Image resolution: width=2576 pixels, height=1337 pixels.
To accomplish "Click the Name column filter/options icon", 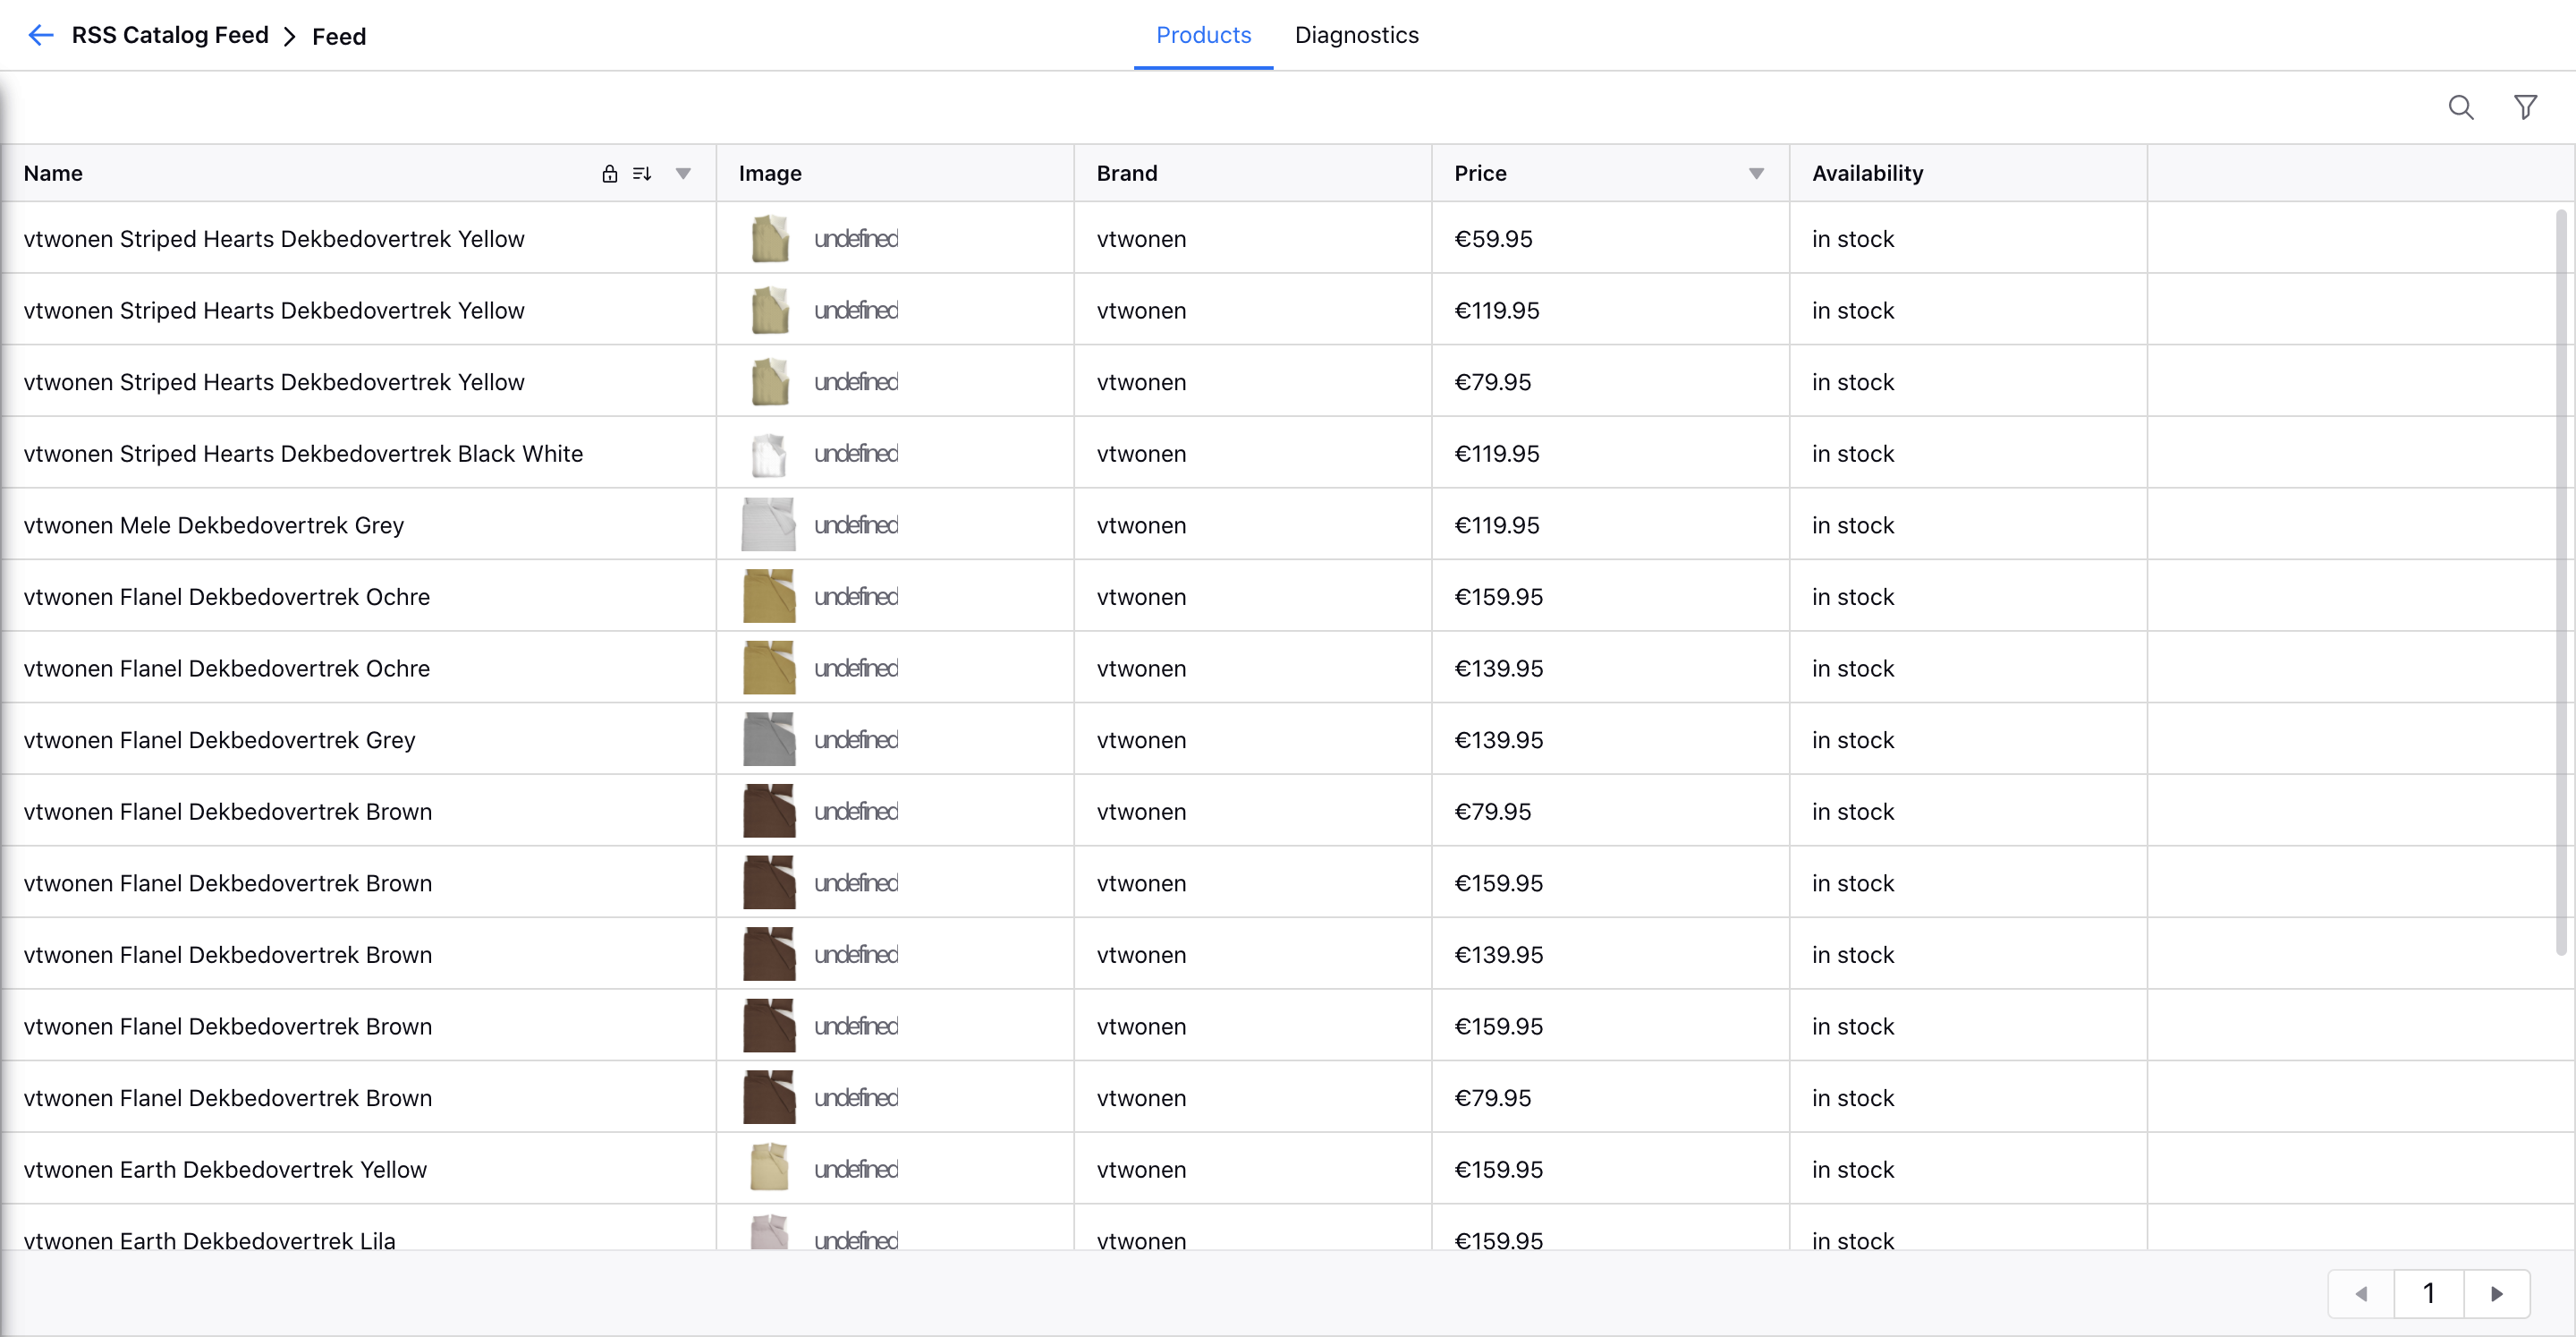I will coord(683,172).
